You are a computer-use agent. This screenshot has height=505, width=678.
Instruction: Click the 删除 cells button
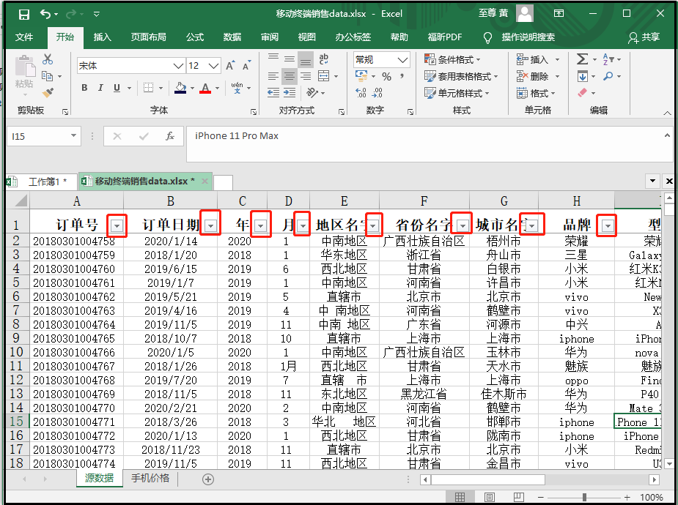(538, 76)
